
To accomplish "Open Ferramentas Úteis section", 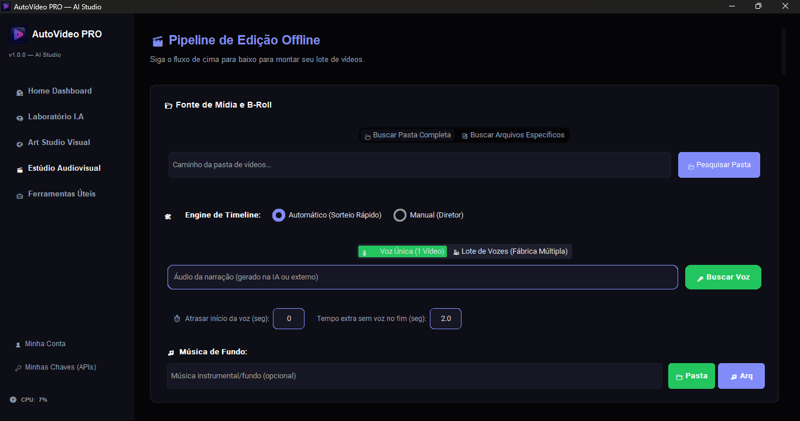I will click(x=61, y=194).
